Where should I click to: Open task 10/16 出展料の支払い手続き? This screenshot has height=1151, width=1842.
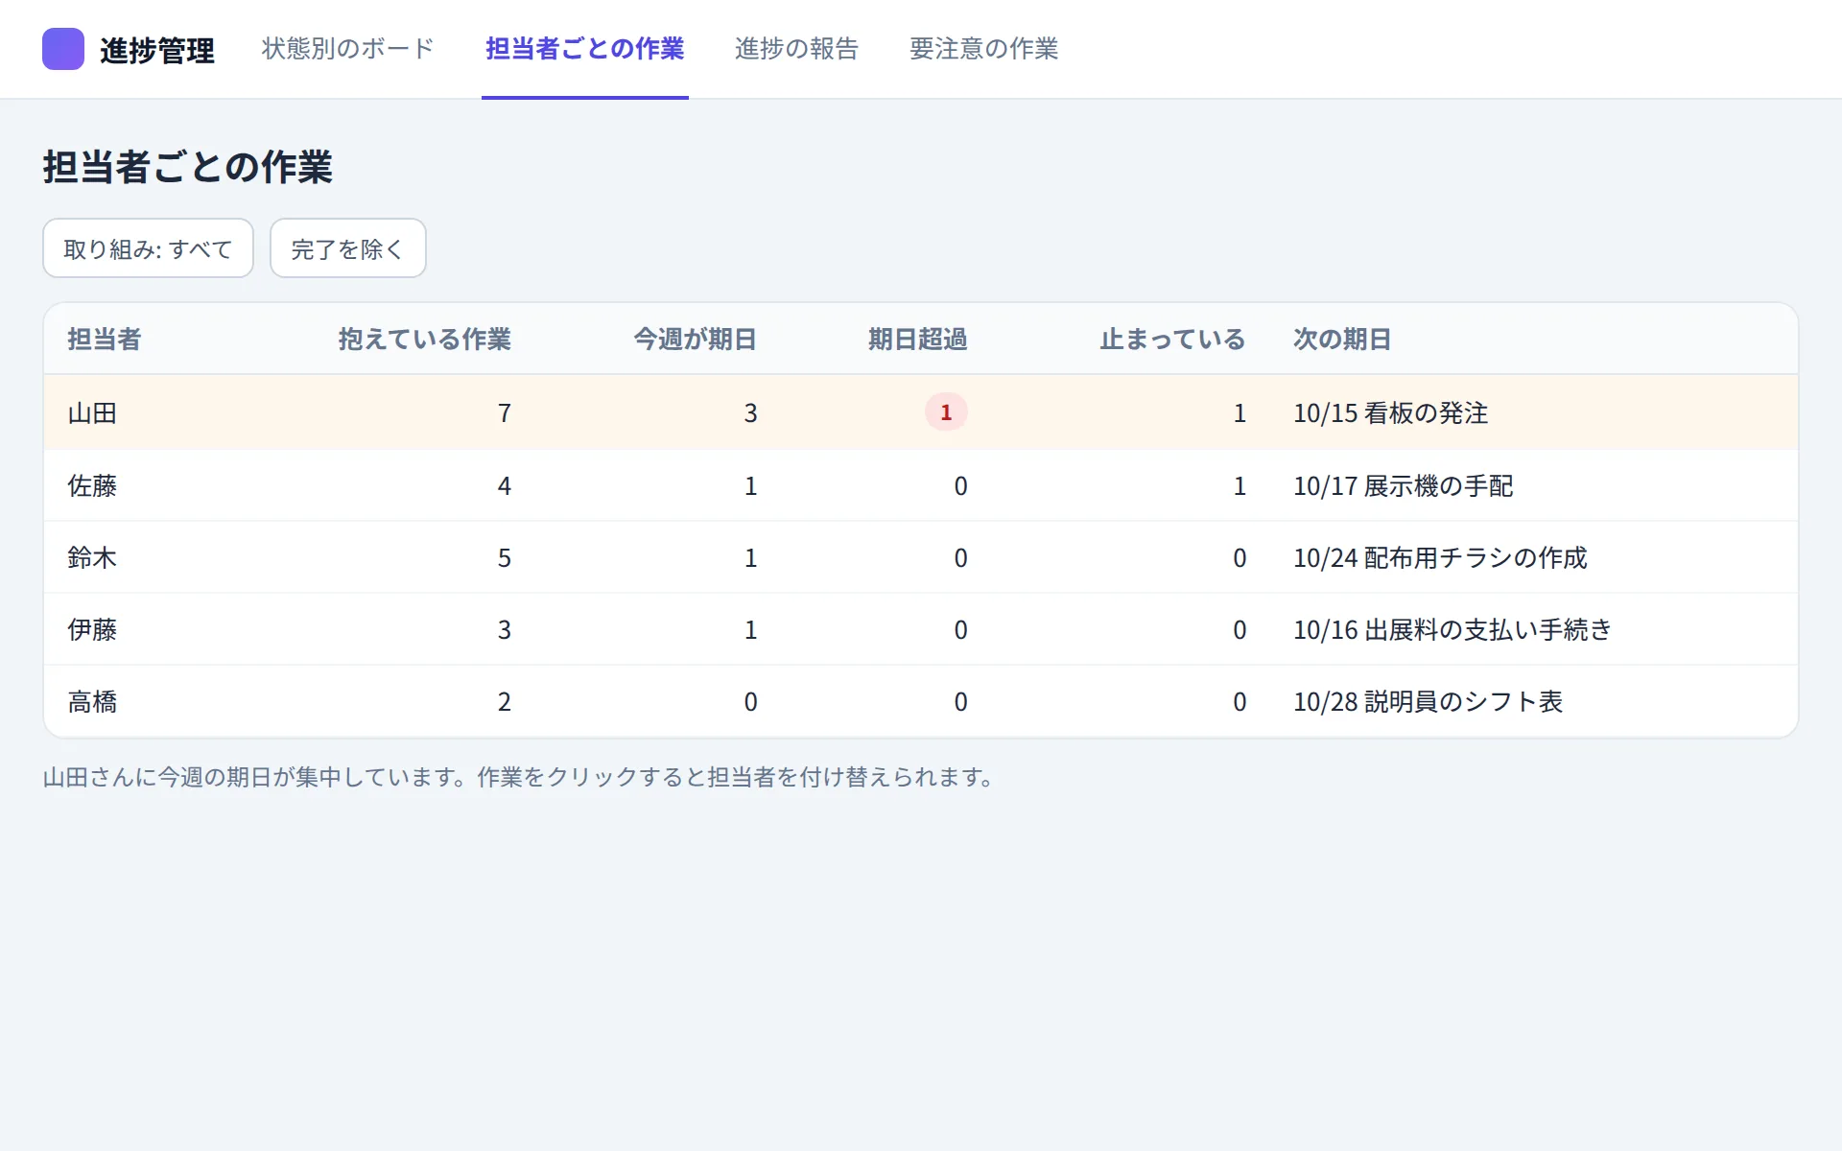(1452, 630)
